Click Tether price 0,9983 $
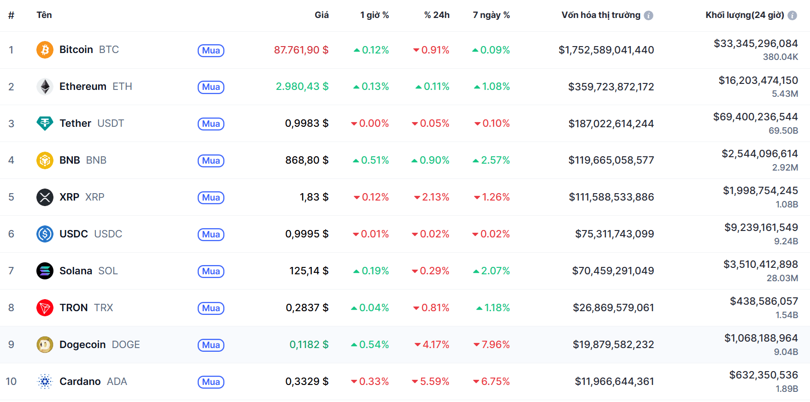 click(x=307, y=124)
